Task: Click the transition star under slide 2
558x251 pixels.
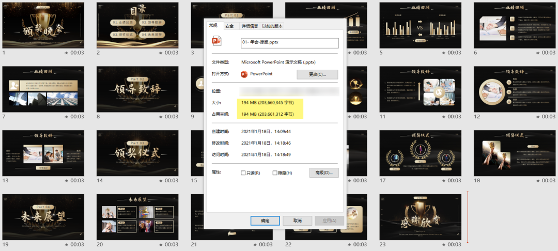Action: (x=161, y=53)
